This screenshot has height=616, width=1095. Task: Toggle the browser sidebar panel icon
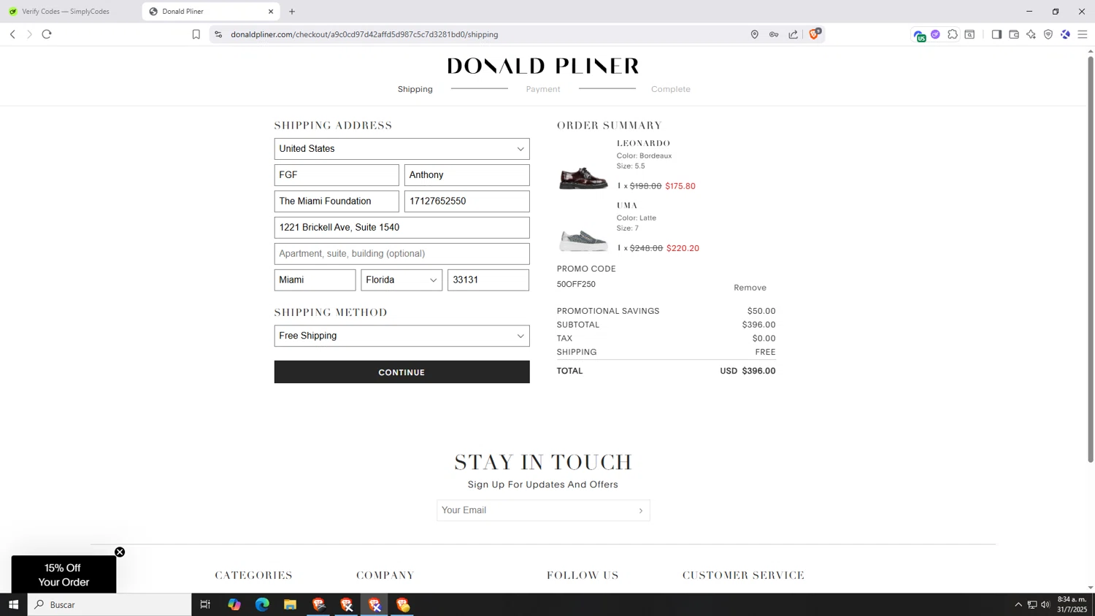tap(996, 34)
